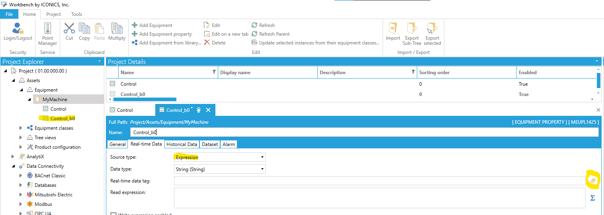This screenshot has height=215, width=604.
Task: Click the Read expression text box
Action: coord(379,198)
